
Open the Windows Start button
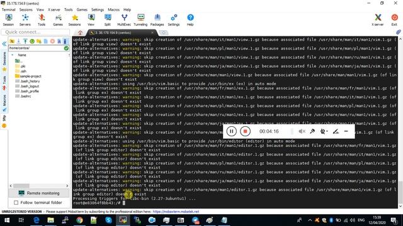click(x=7, y=220)
